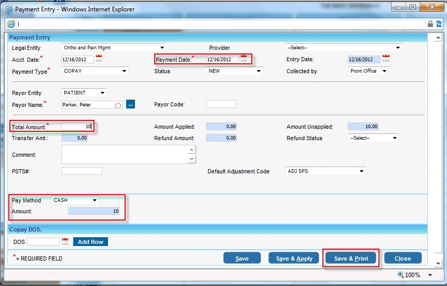Expand the Legal Entity dropdown

pyautogui.click(x=162, y=48)
